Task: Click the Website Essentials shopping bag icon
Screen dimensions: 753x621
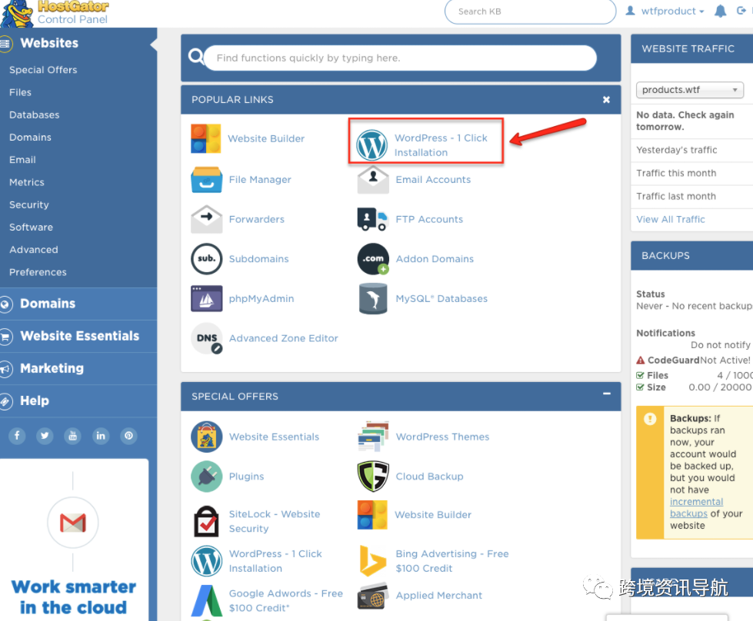Action: click(206, 437)
